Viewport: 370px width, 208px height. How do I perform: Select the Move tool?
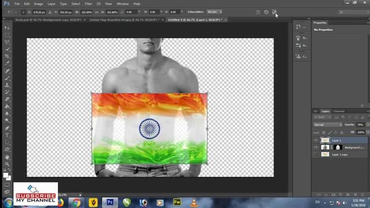7,28
